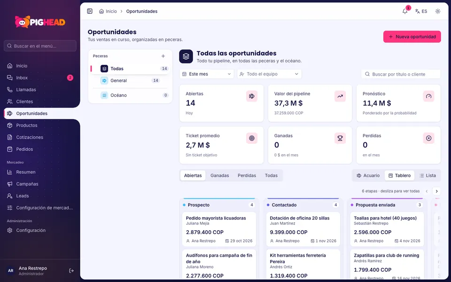Show next stages with right arrow
The height and width of the screenshot is (282, 451).
[x=436, y=191]
